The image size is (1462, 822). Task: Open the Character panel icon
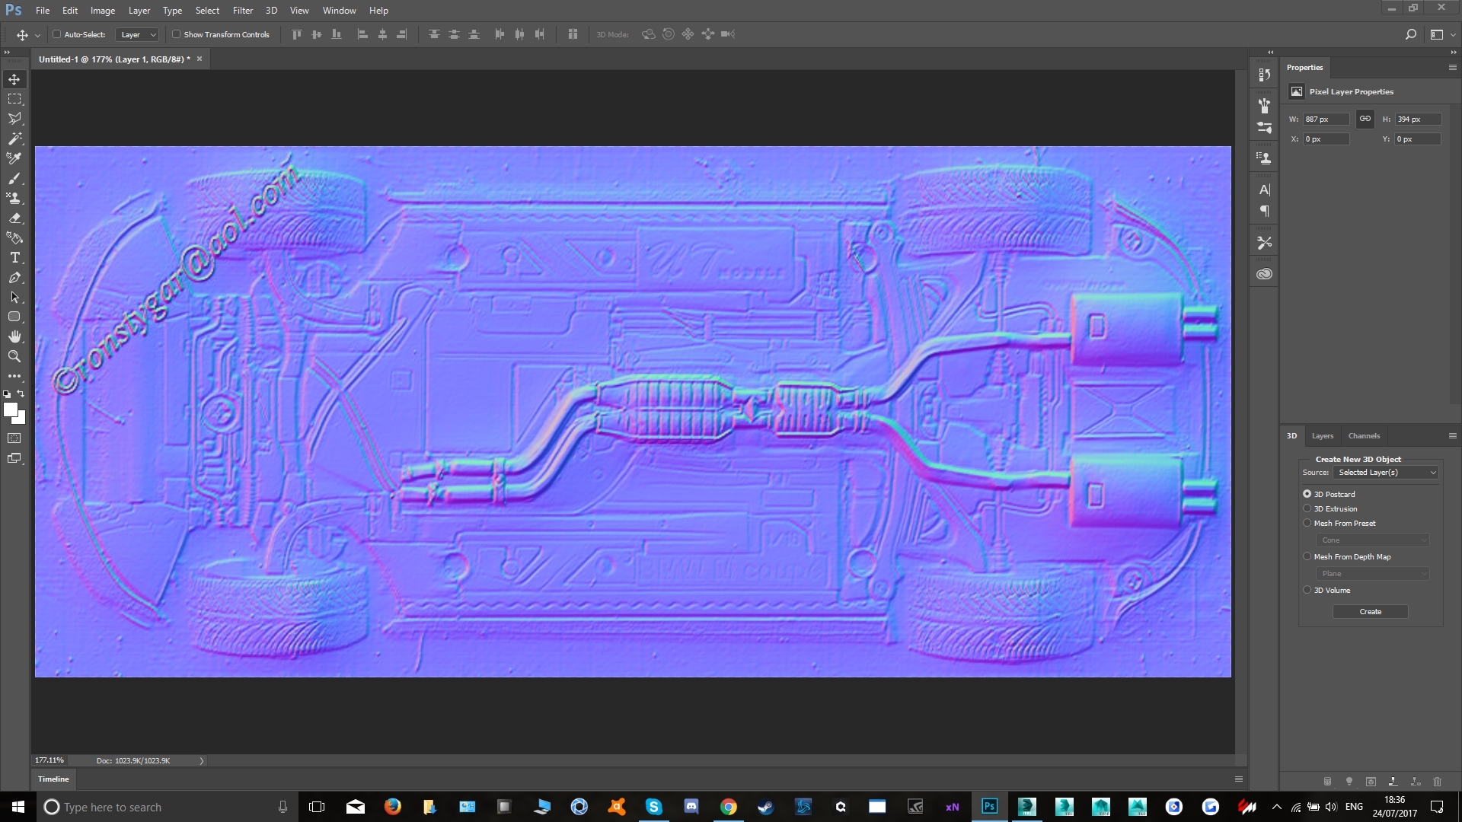1264,190
